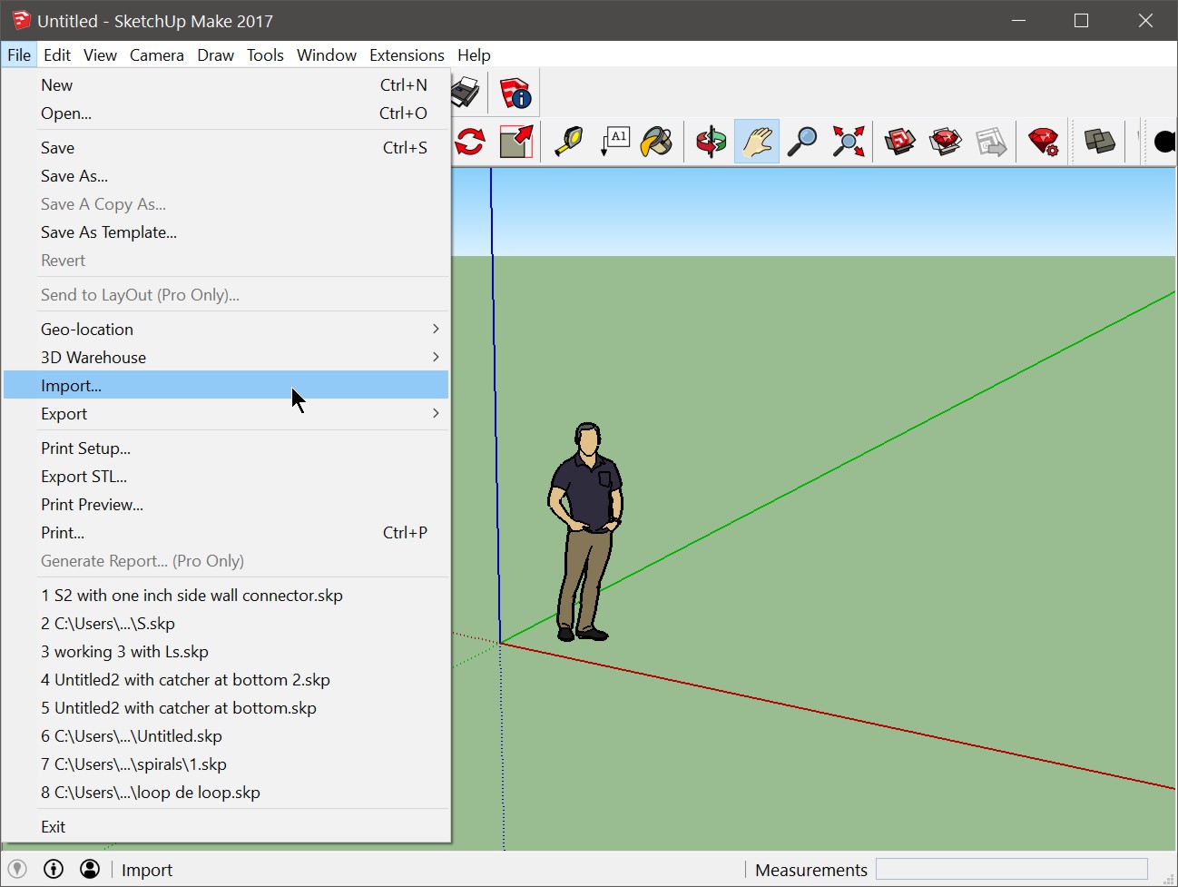Screen dimensions: 1178x887
Task: Select the Orbit tool
Action: pyautogui.click(x=711, y=142)
